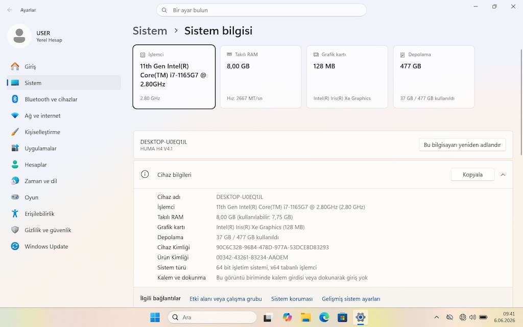Click the Cihaz adı value DESKTOP-U0EQ1JL
The image size is (523, 327).
pos(240,197)
